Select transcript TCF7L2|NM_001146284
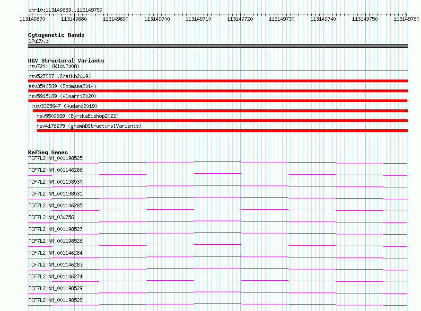The image size is (421, 311). coord(55,253)
